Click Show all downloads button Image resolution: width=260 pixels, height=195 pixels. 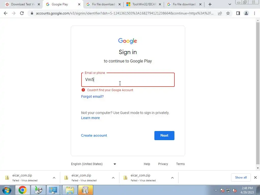(241, 177)
